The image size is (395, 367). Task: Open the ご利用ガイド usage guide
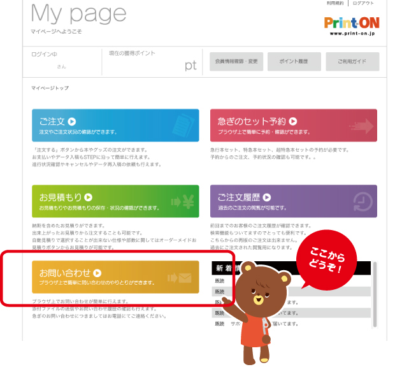coord(352,61)
